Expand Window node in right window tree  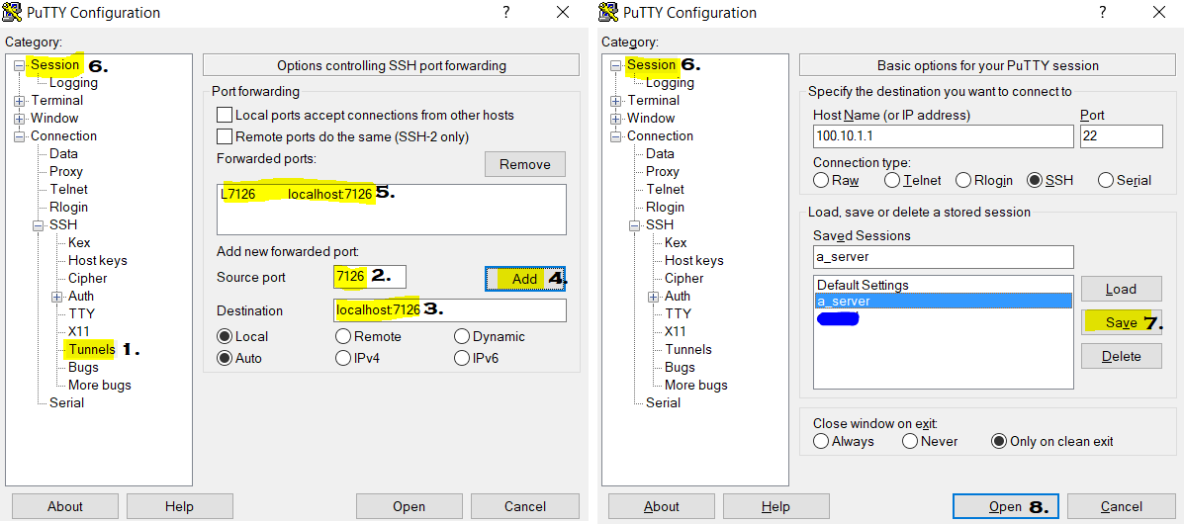(x=615, y=119)
